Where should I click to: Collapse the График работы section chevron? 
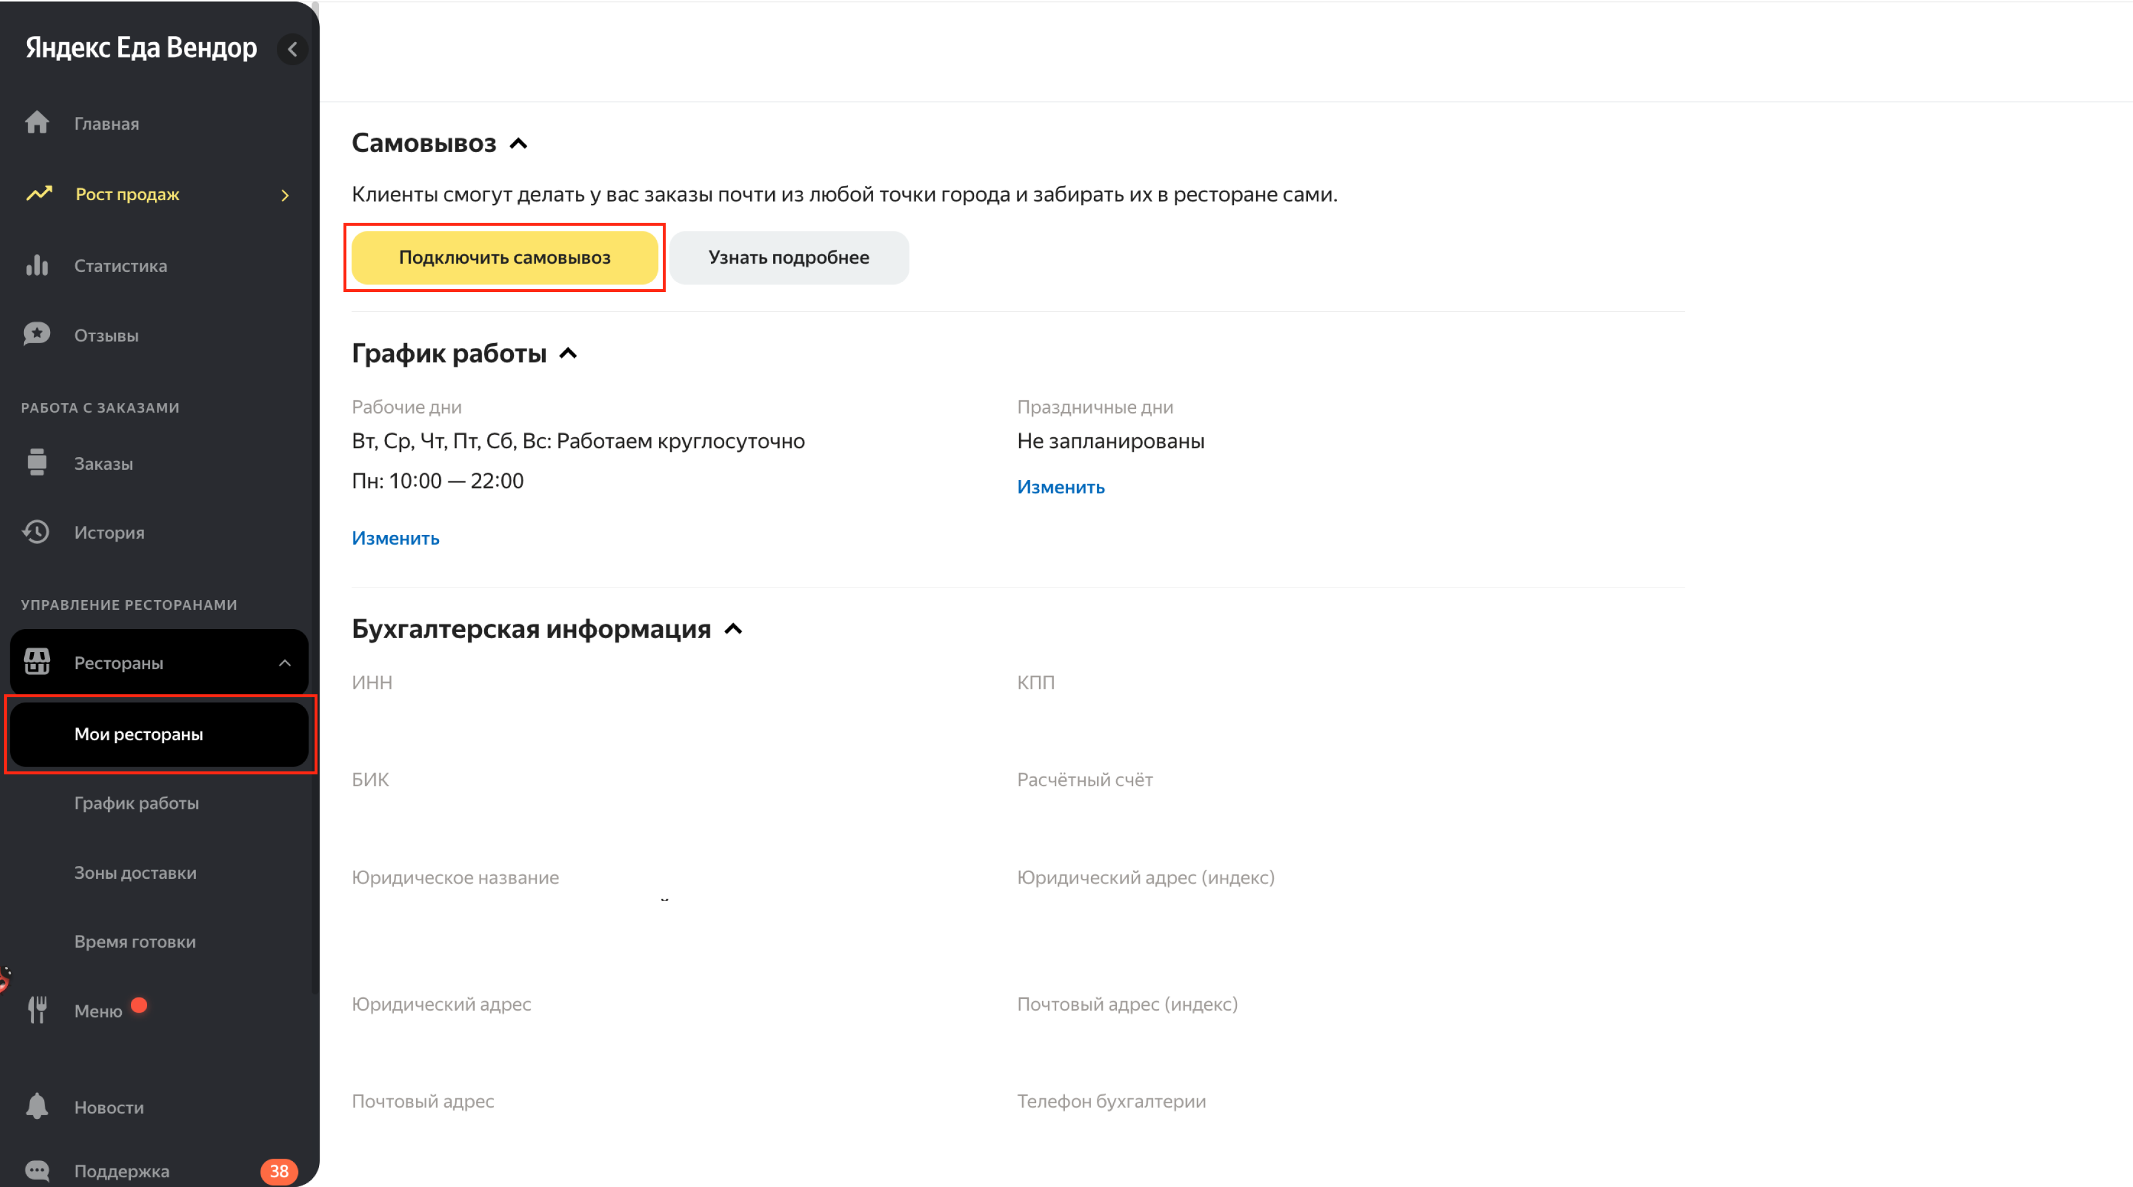(x=568, y=353)
